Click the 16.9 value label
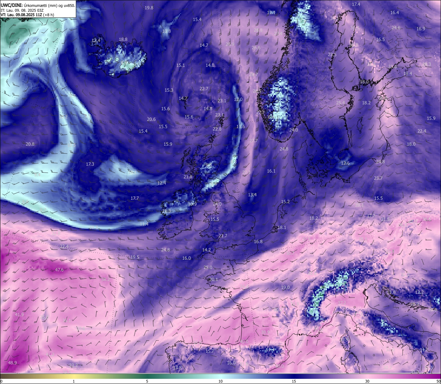 click(x=421, y=29)
